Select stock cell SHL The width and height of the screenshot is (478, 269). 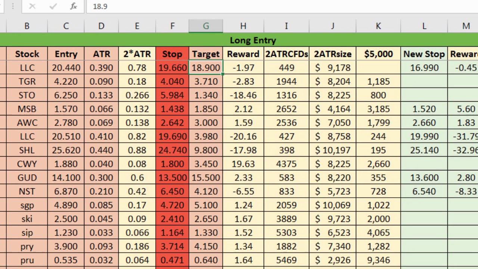(x=27, y=150)
